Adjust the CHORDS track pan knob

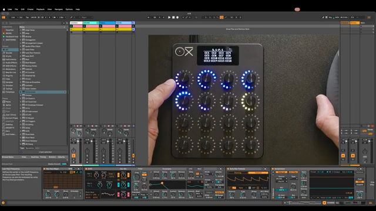[x=73, y=151]
